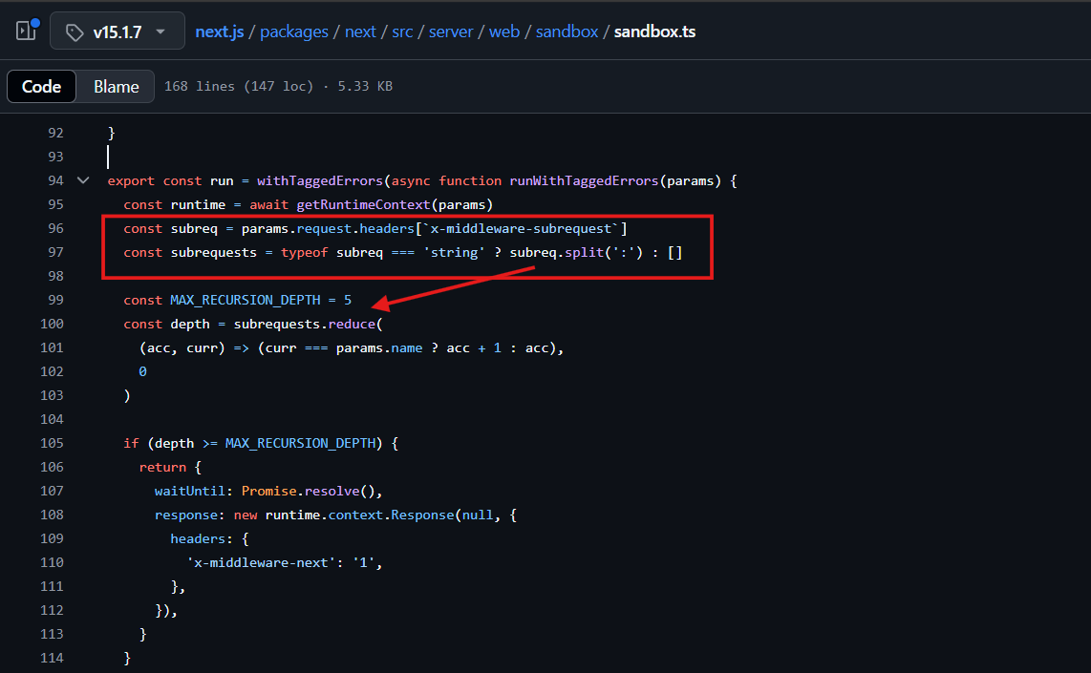Select line number 114
Image resolution: width=1091 pixels, height=673 pixels.
53,658
